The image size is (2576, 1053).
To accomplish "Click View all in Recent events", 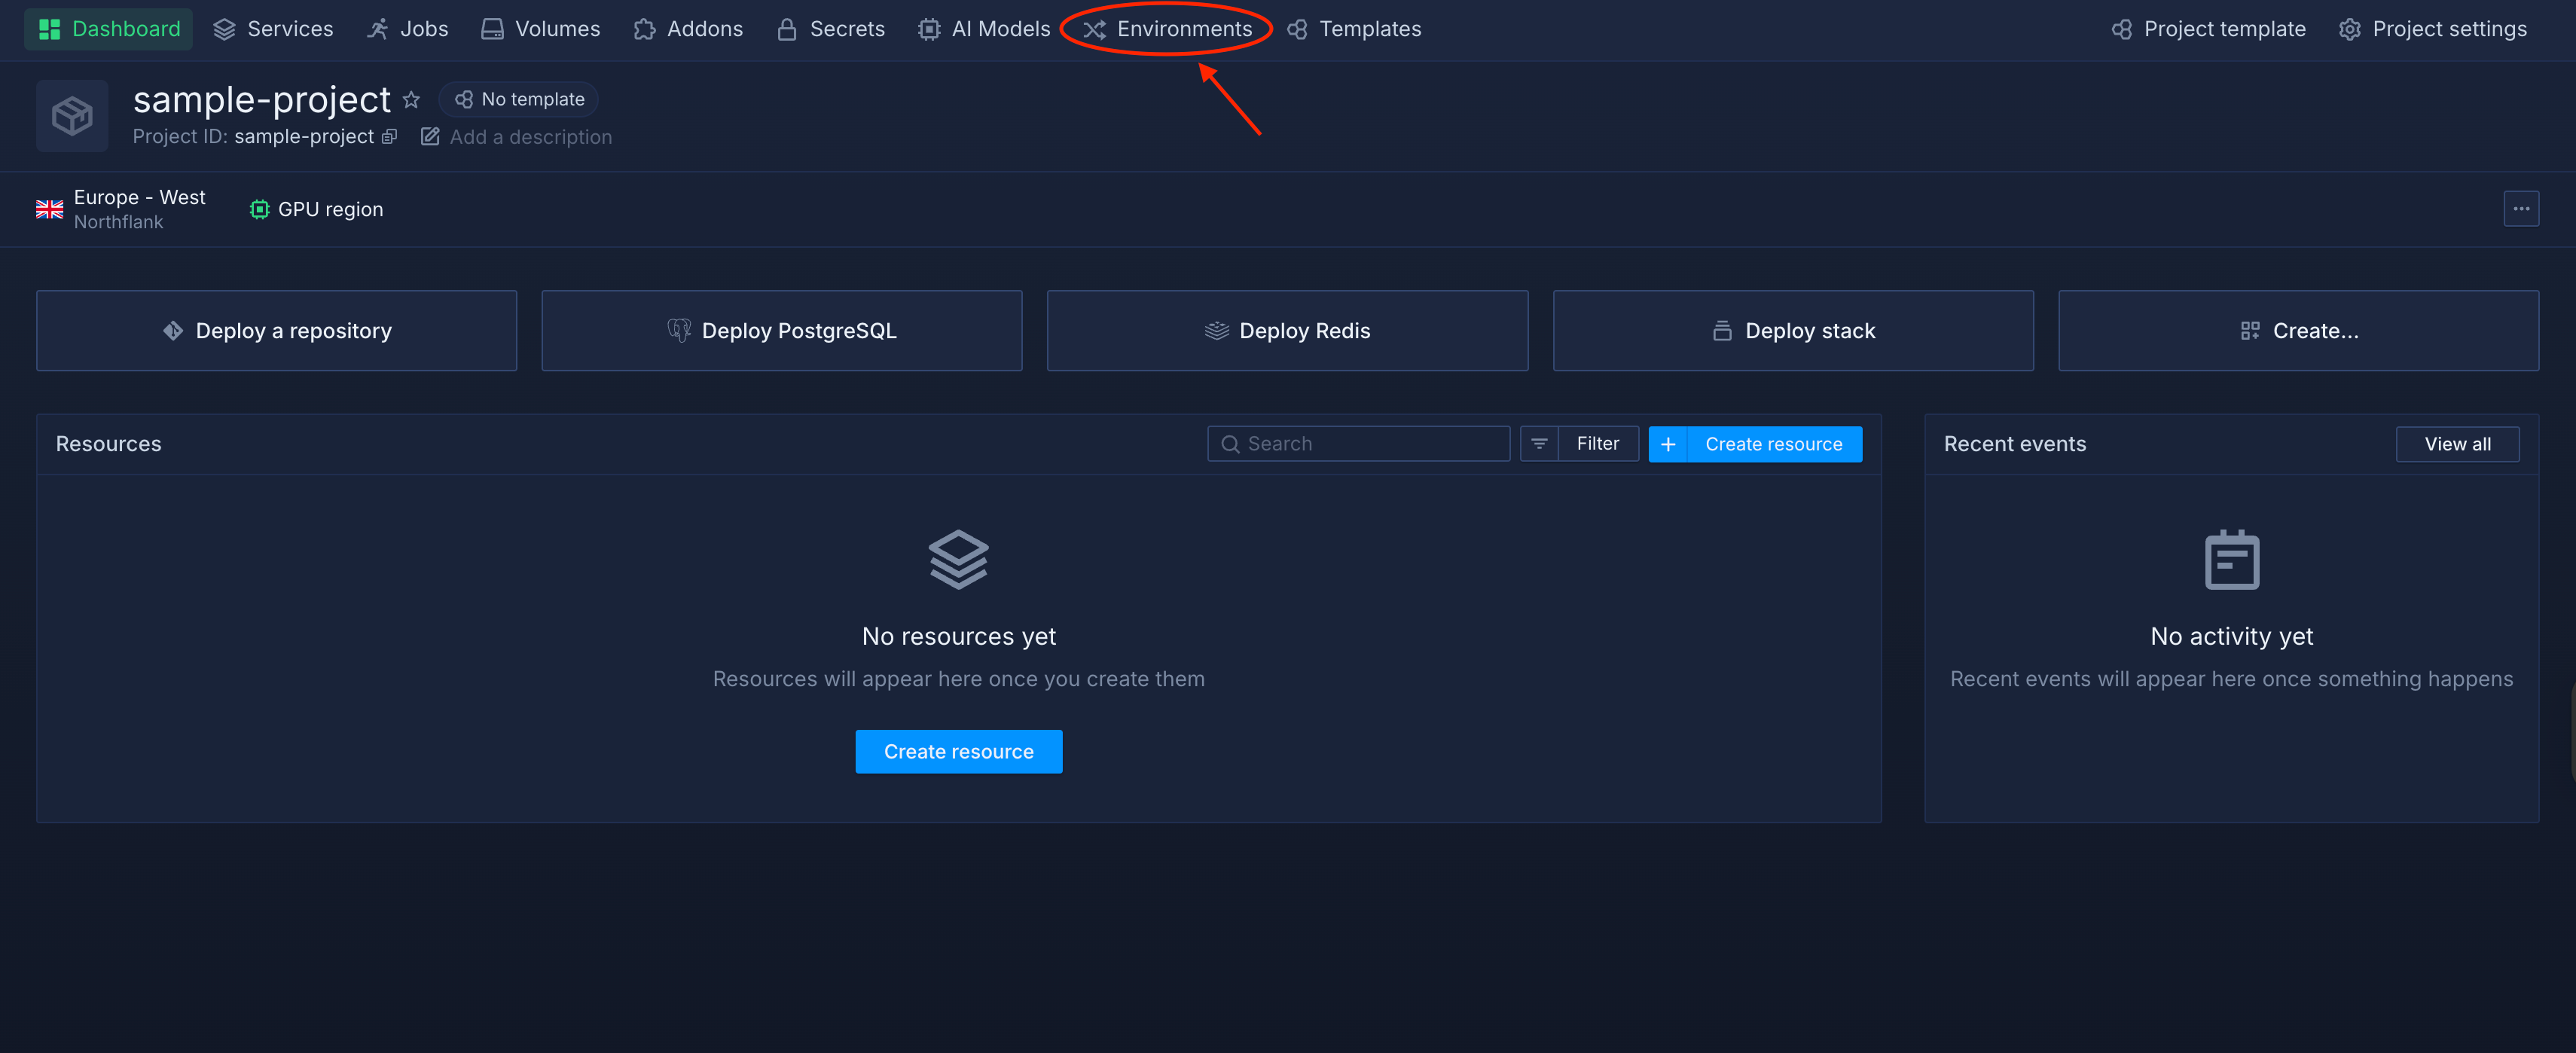I will [2458, 443].
